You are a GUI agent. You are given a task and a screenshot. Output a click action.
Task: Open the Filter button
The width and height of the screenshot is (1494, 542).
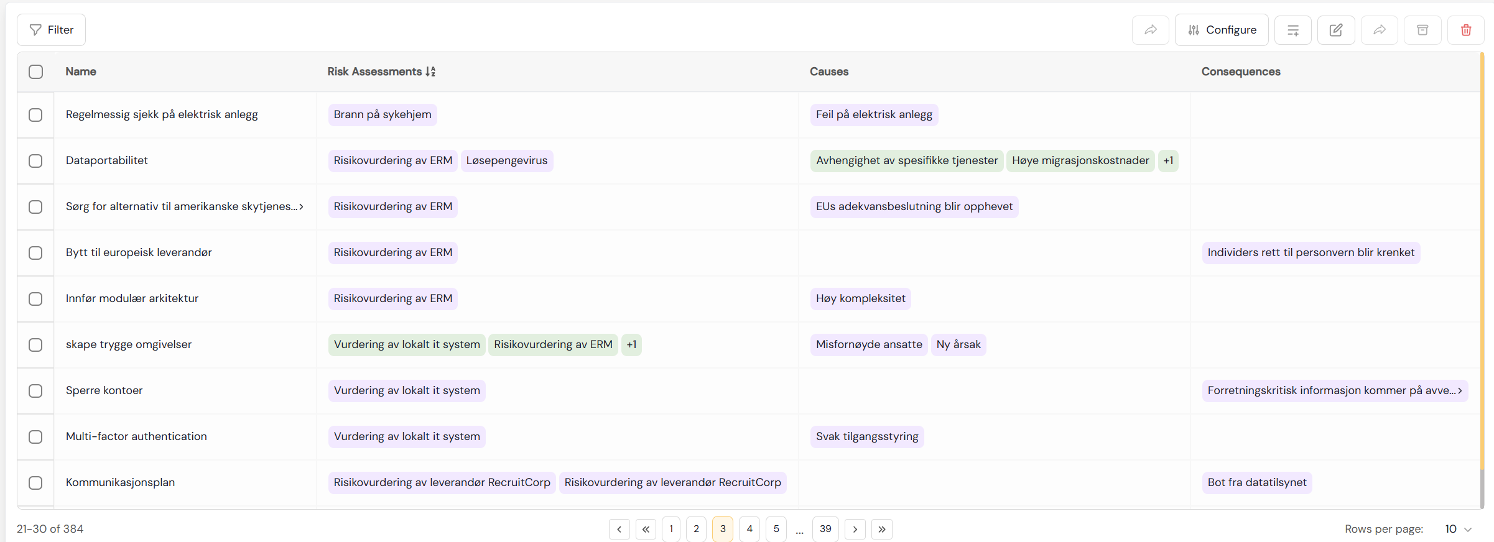[x=51, y=30]
